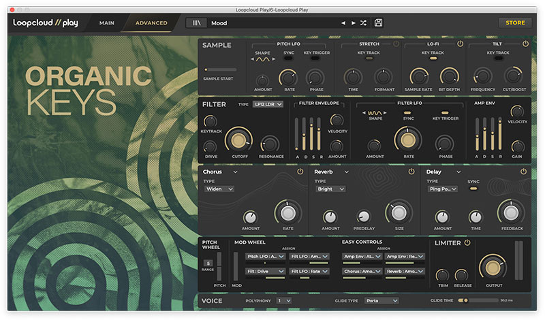Open Delay type Ping Po... dropdown
The height and width of the screenshot is (320, 545).
click(x=442, y=189)
